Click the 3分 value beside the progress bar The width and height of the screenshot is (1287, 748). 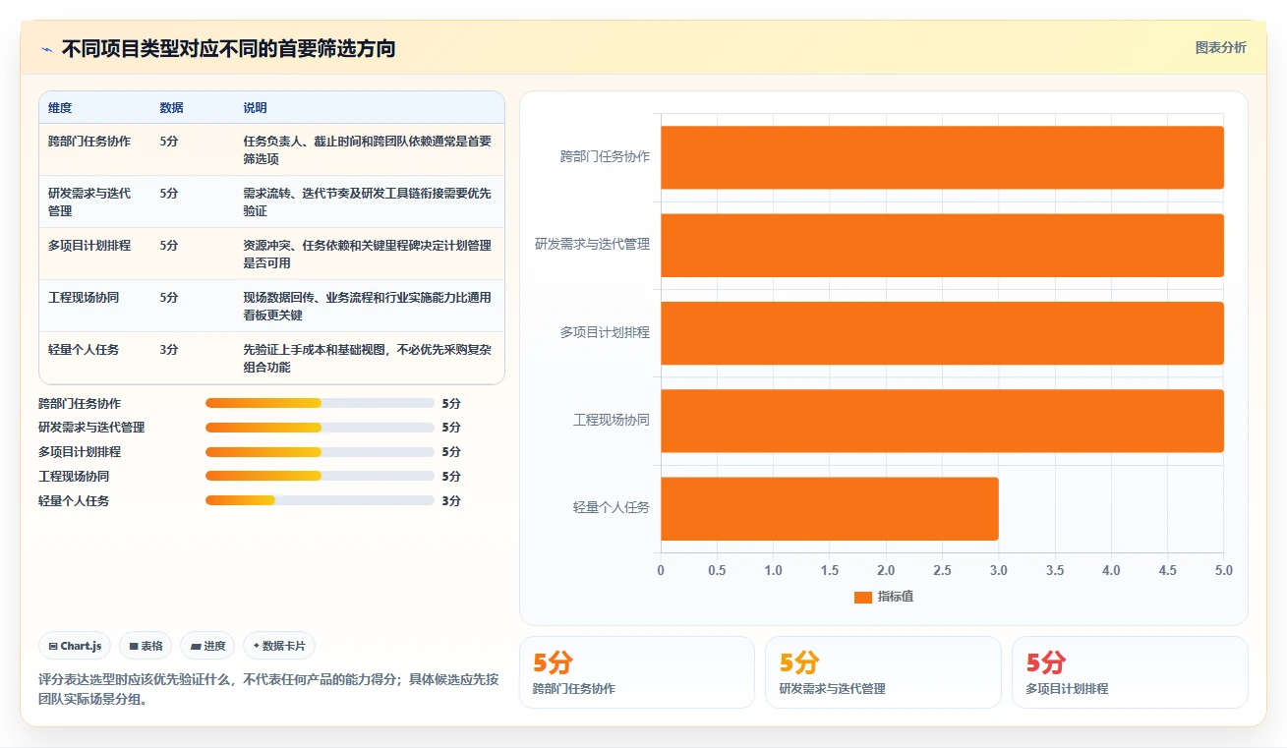tap(451, 501)
